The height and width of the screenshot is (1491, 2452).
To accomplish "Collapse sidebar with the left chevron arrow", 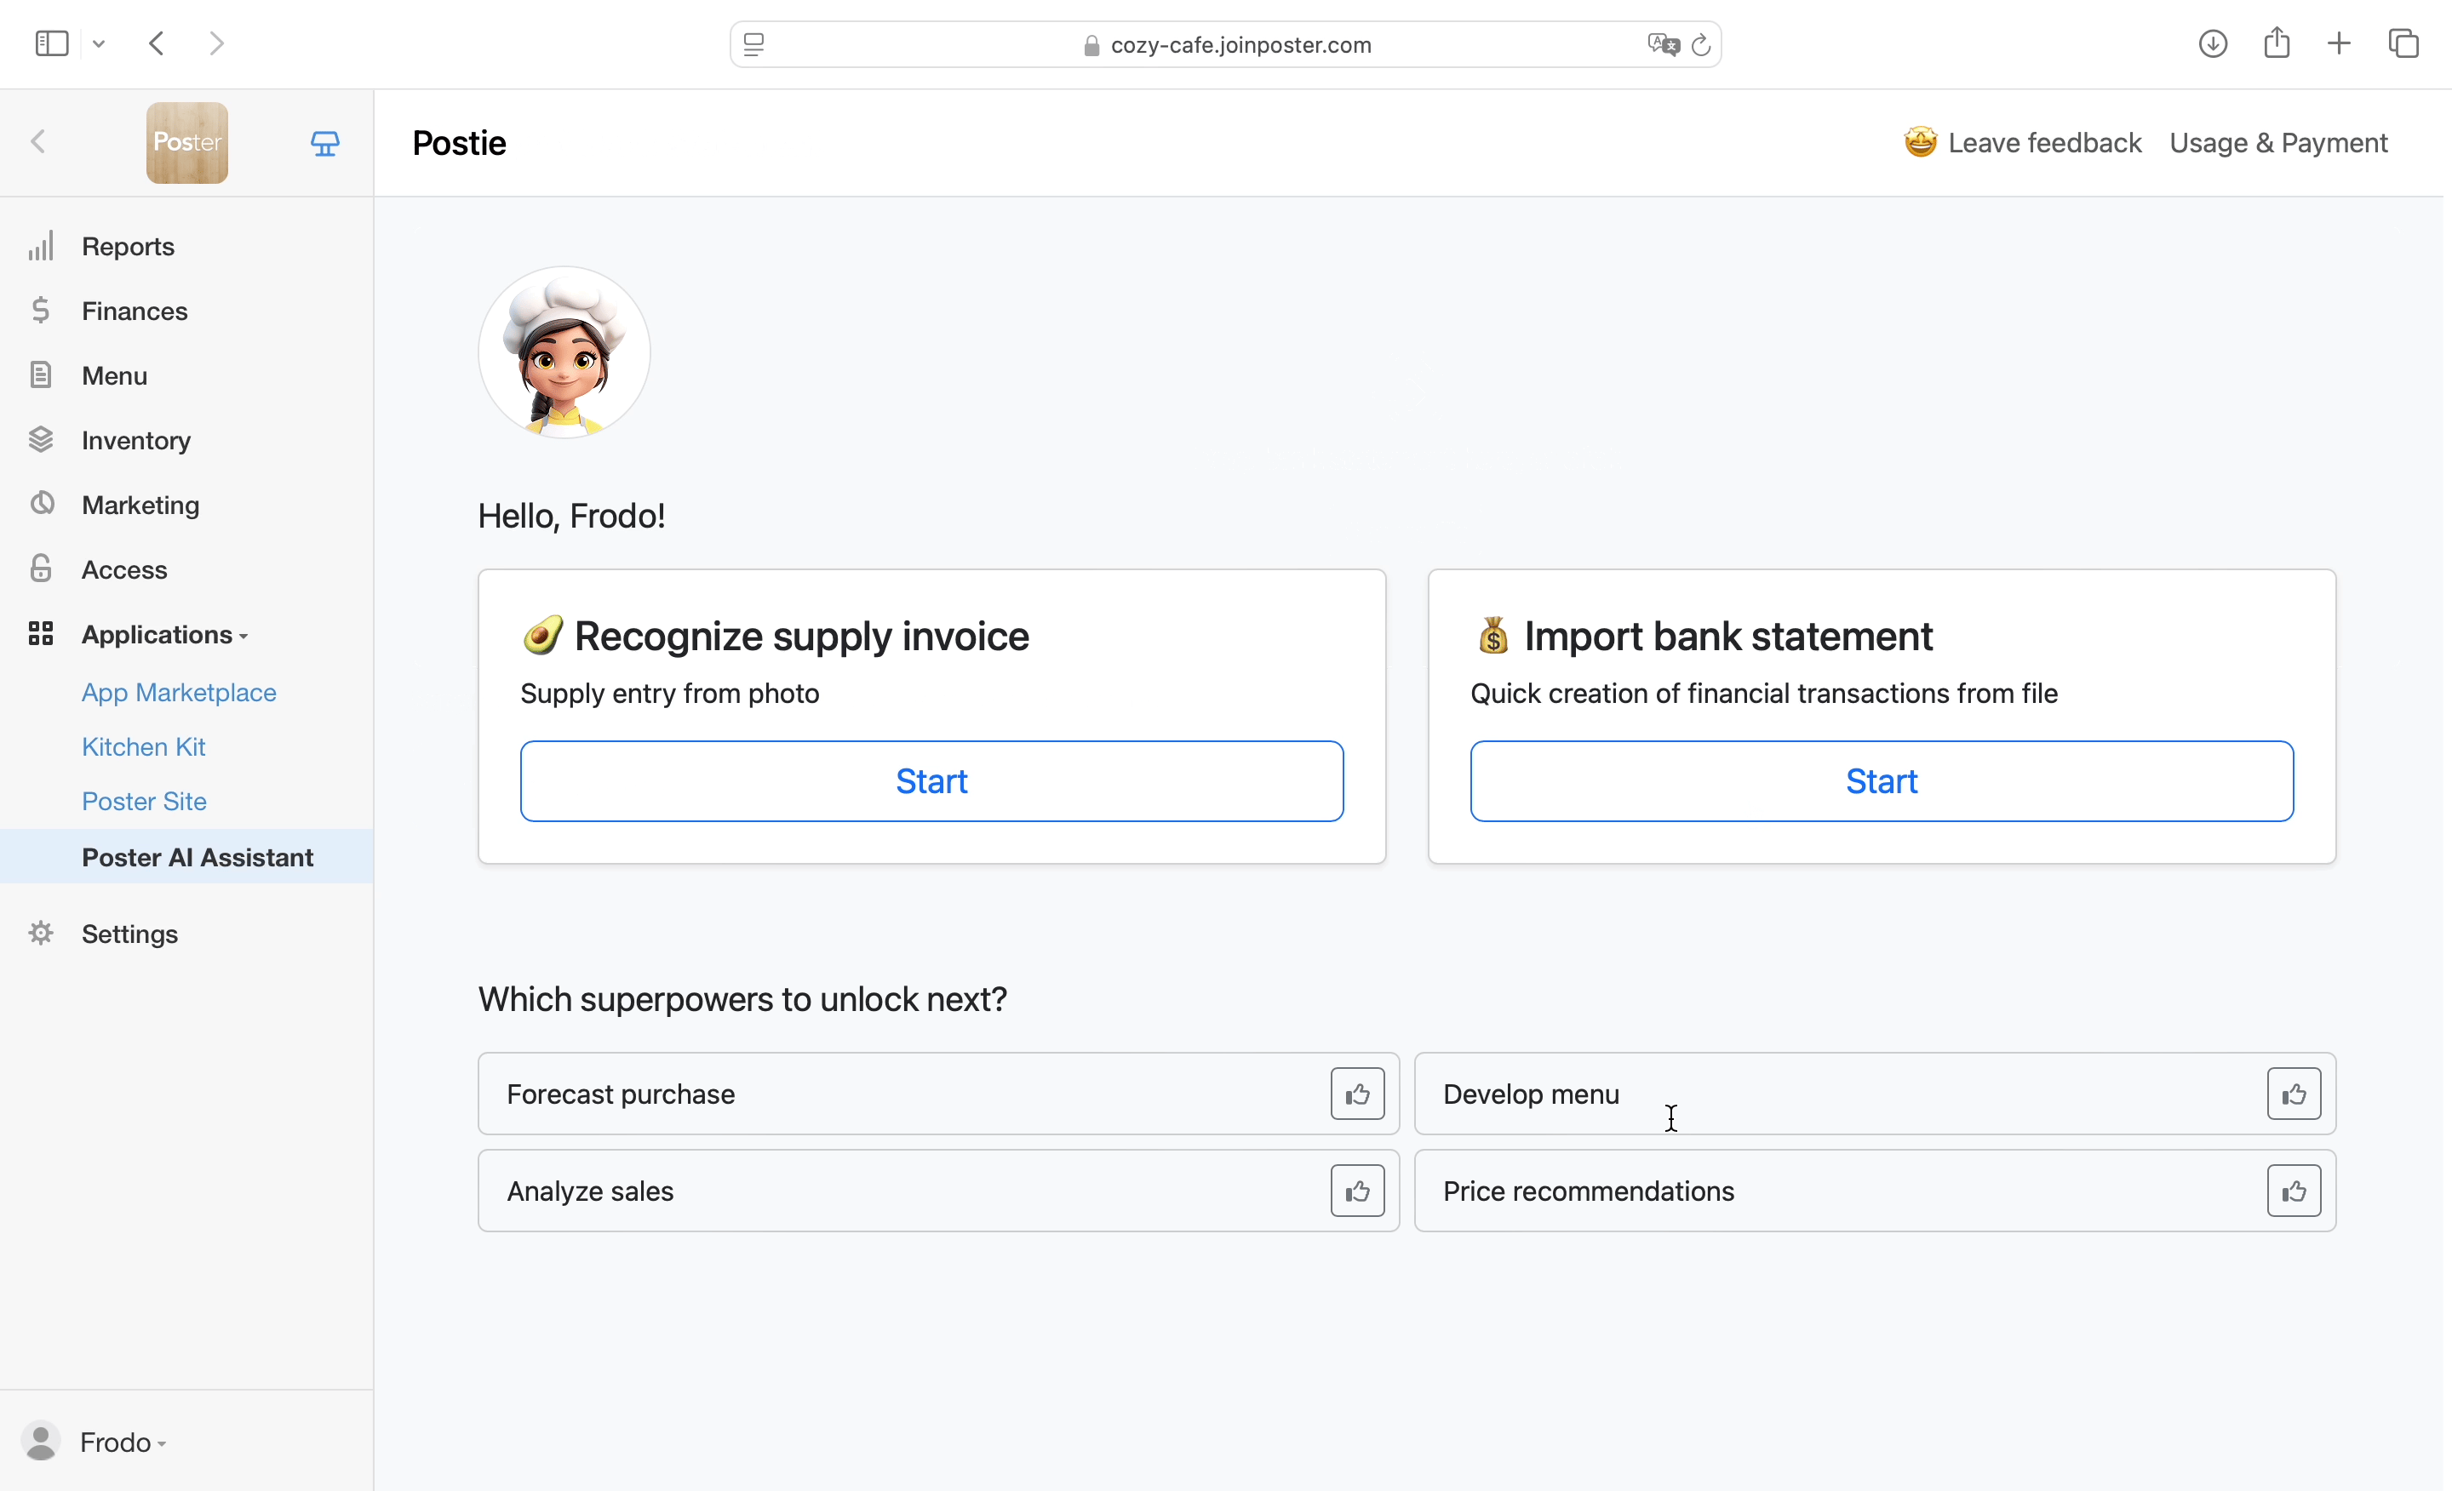I will (x=39, y=142).
